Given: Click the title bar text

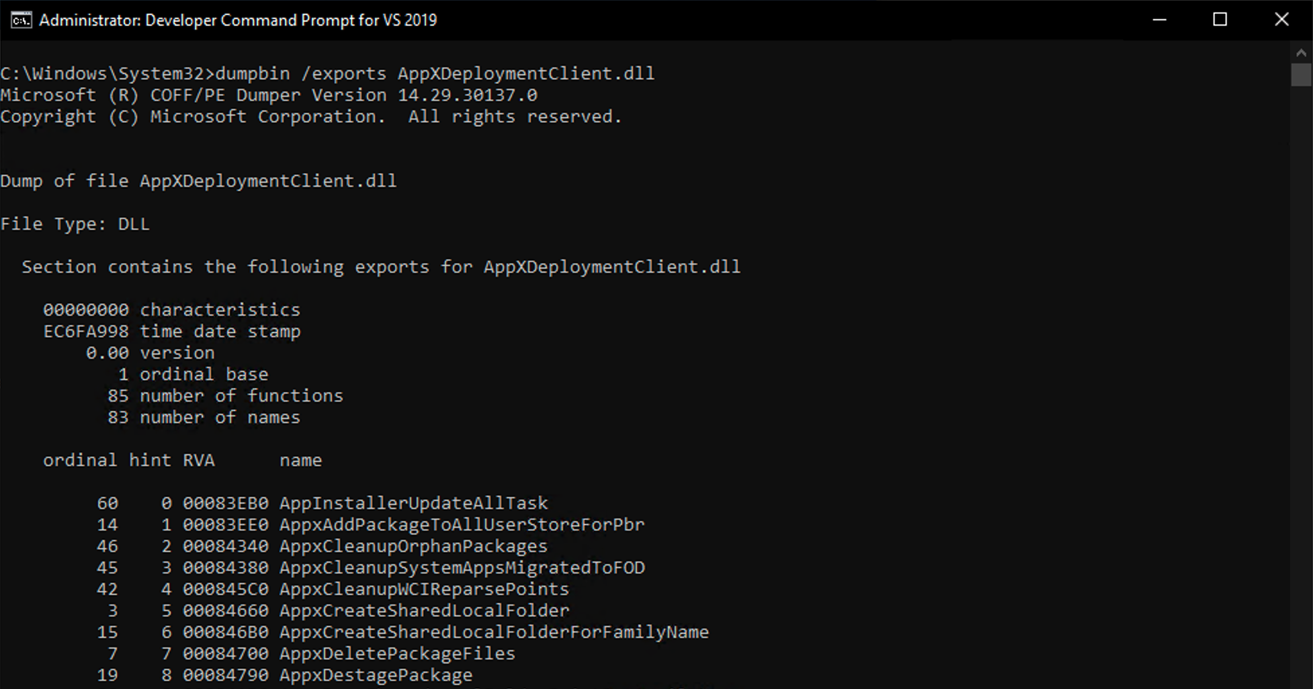Looking at the screenshot, I should 239,19.
